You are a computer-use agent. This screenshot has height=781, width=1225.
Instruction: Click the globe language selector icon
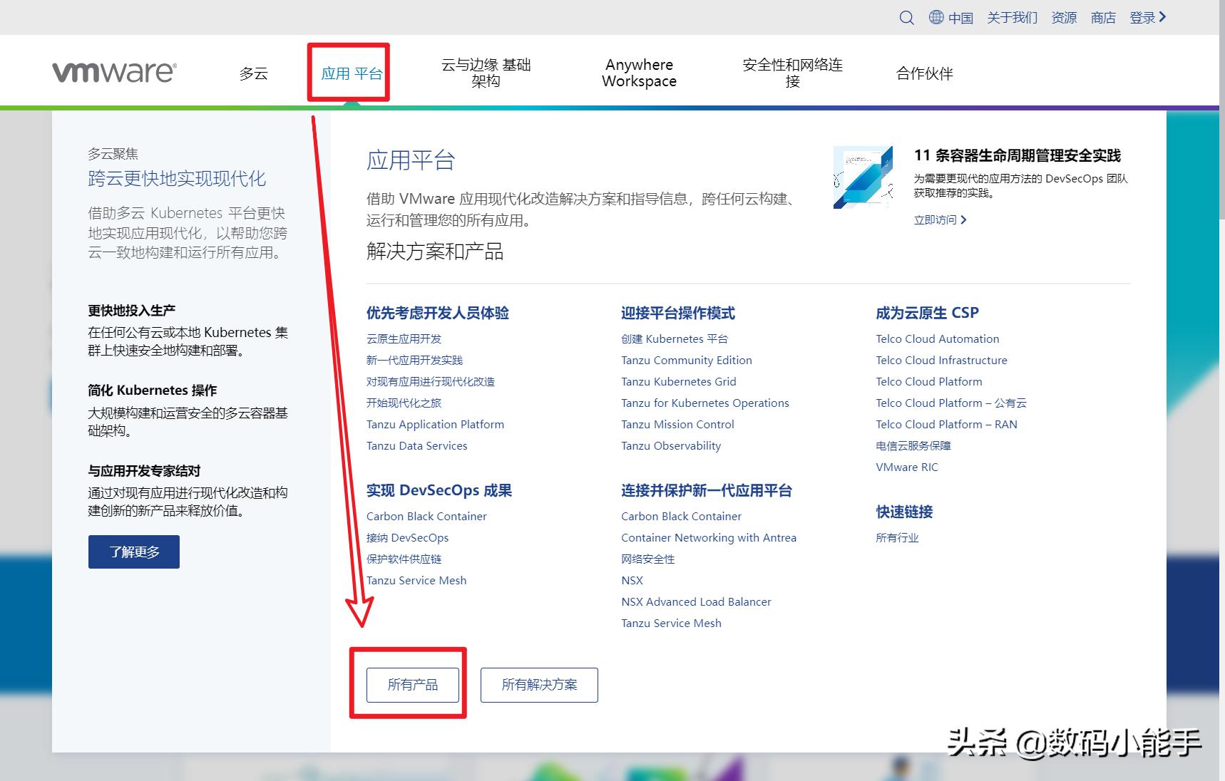[937, 18]
